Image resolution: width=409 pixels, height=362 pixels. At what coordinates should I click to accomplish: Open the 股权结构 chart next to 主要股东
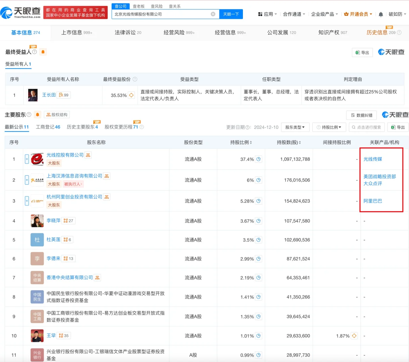click(x=57, y=114)
